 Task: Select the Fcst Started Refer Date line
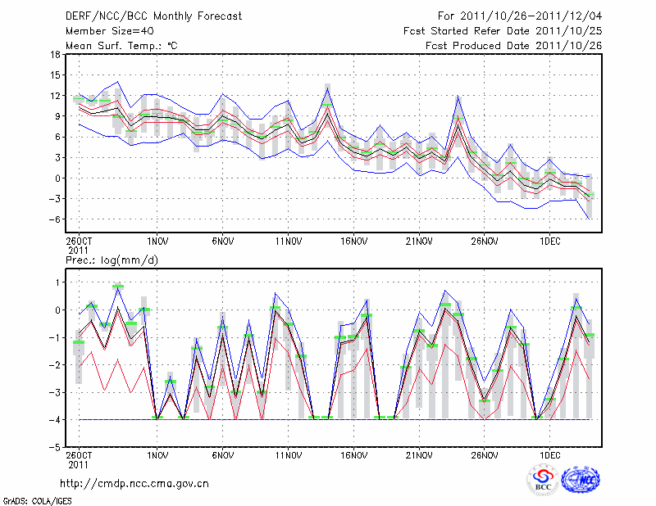point(503,31)
